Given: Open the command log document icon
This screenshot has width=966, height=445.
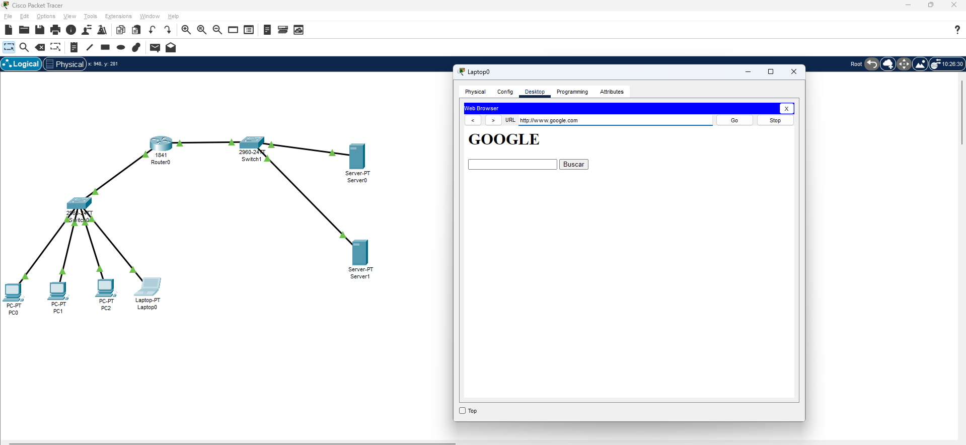Looking at the screenshot, I should click(x=267, y=30).
